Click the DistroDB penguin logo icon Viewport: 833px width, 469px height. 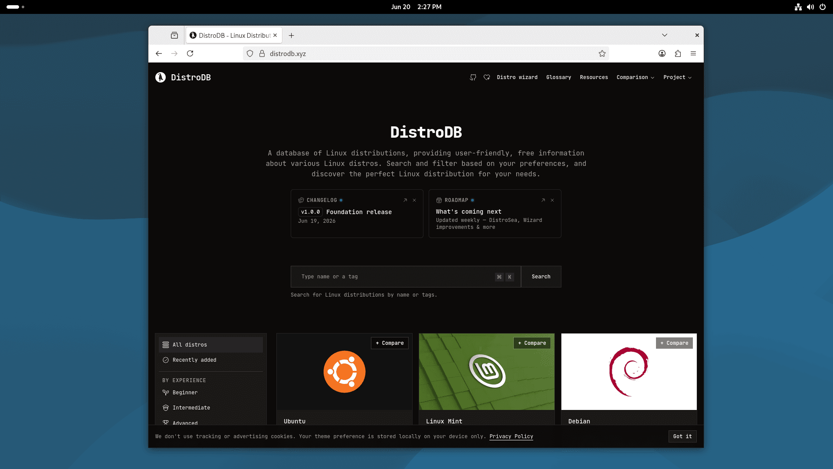[161, 77]
